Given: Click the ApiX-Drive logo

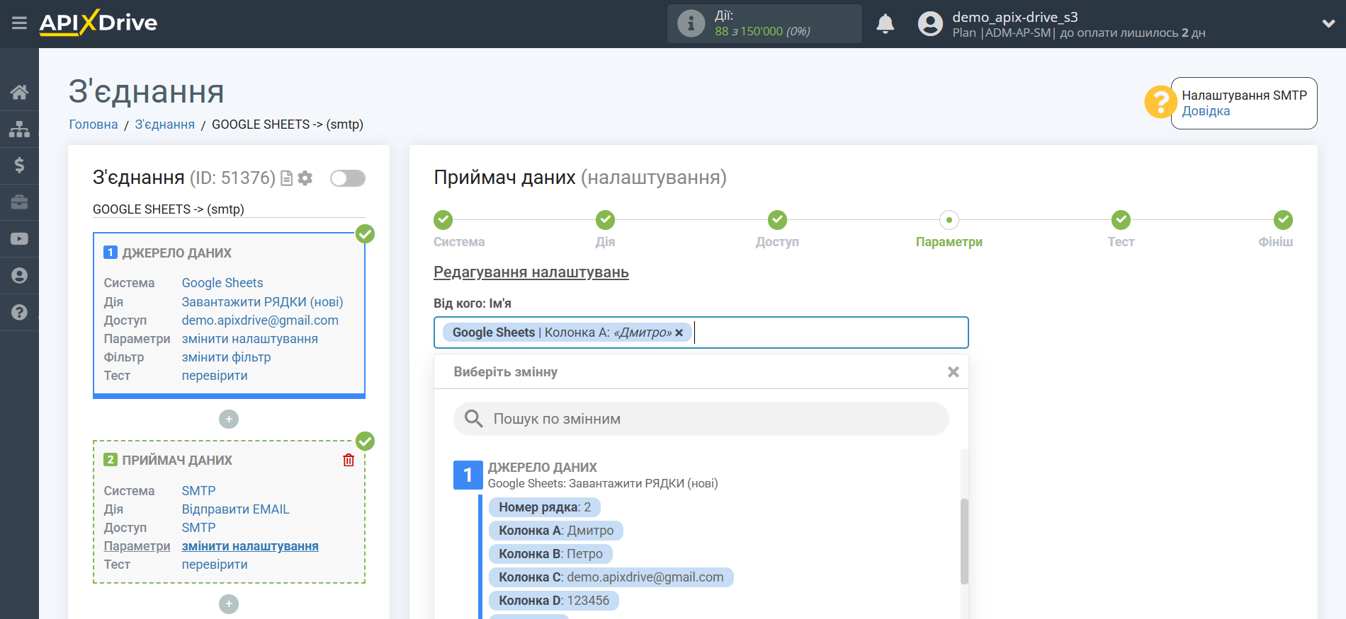Looking at the screenshot, I should tap(98, 23).
